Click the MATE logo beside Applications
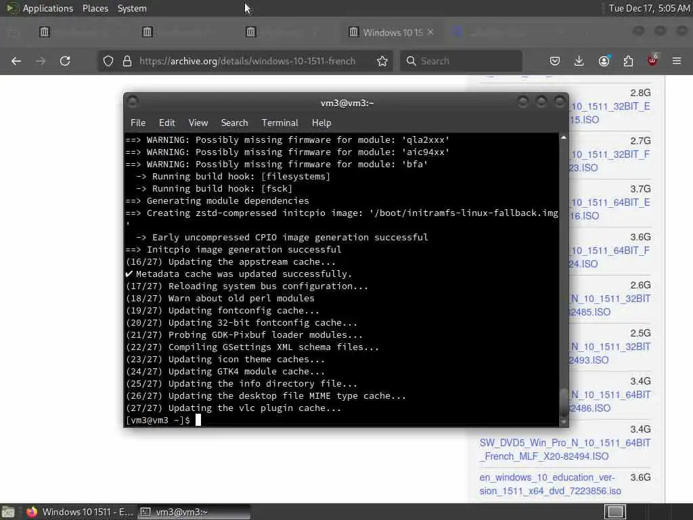This screenshot has width=693, height=520. [12, 8]
